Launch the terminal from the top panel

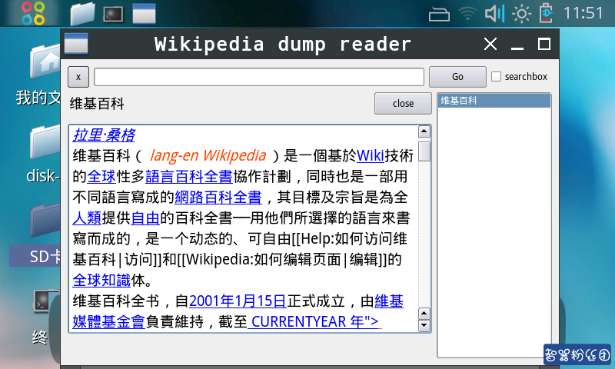tap(113, 14)
